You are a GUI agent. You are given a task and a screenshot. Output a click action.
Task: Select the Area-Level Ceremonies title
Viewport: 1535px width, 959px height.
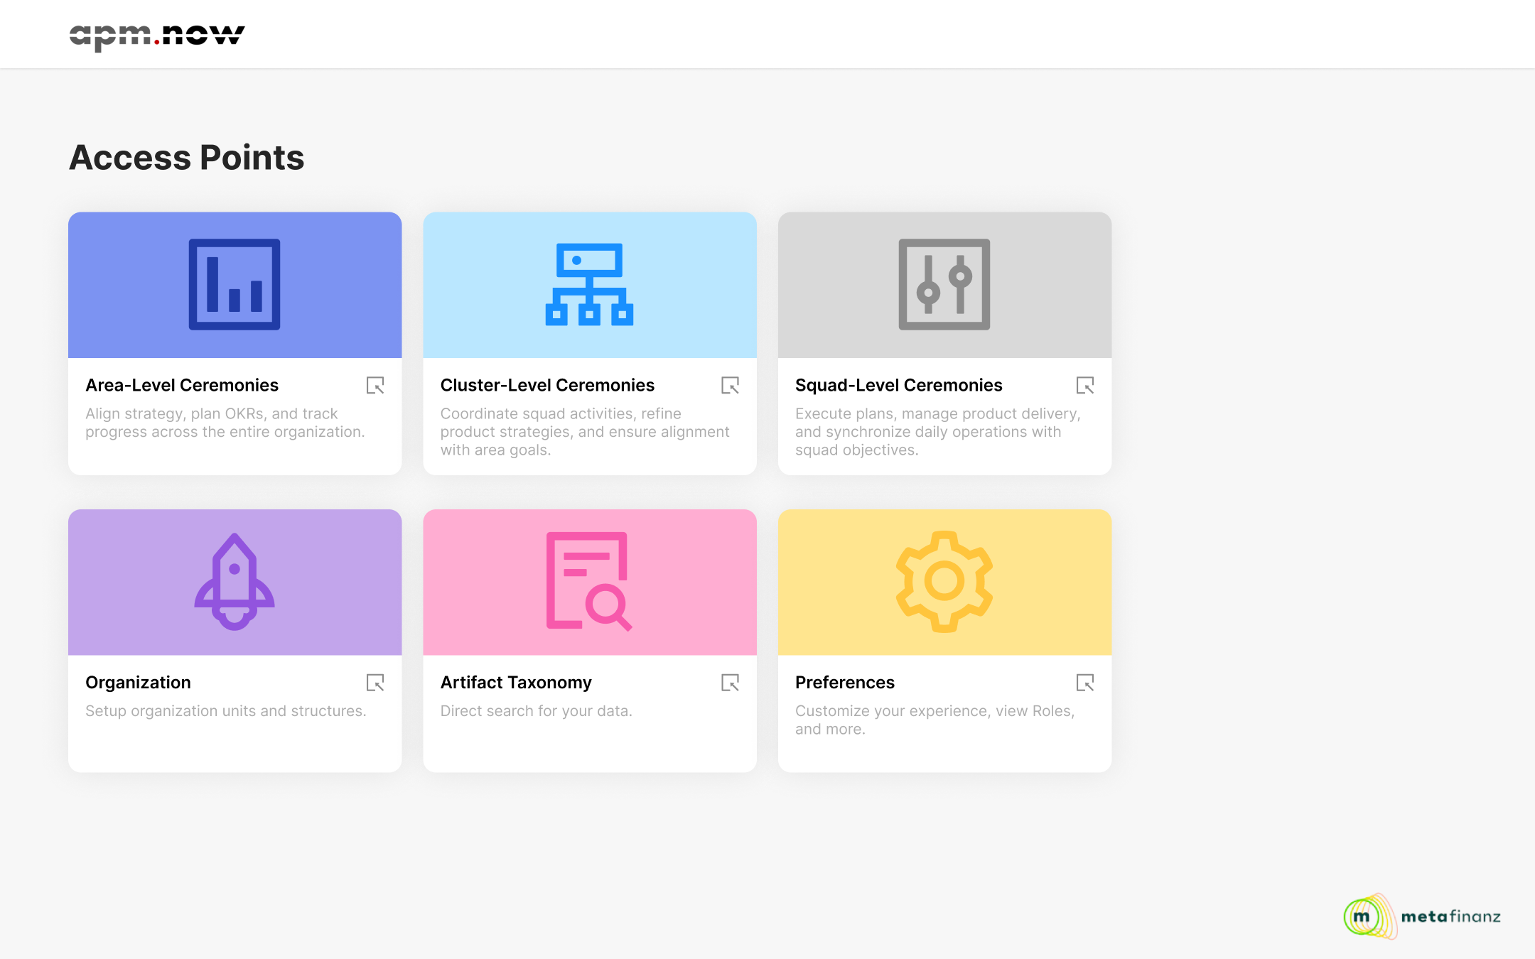tap(182, 385)
